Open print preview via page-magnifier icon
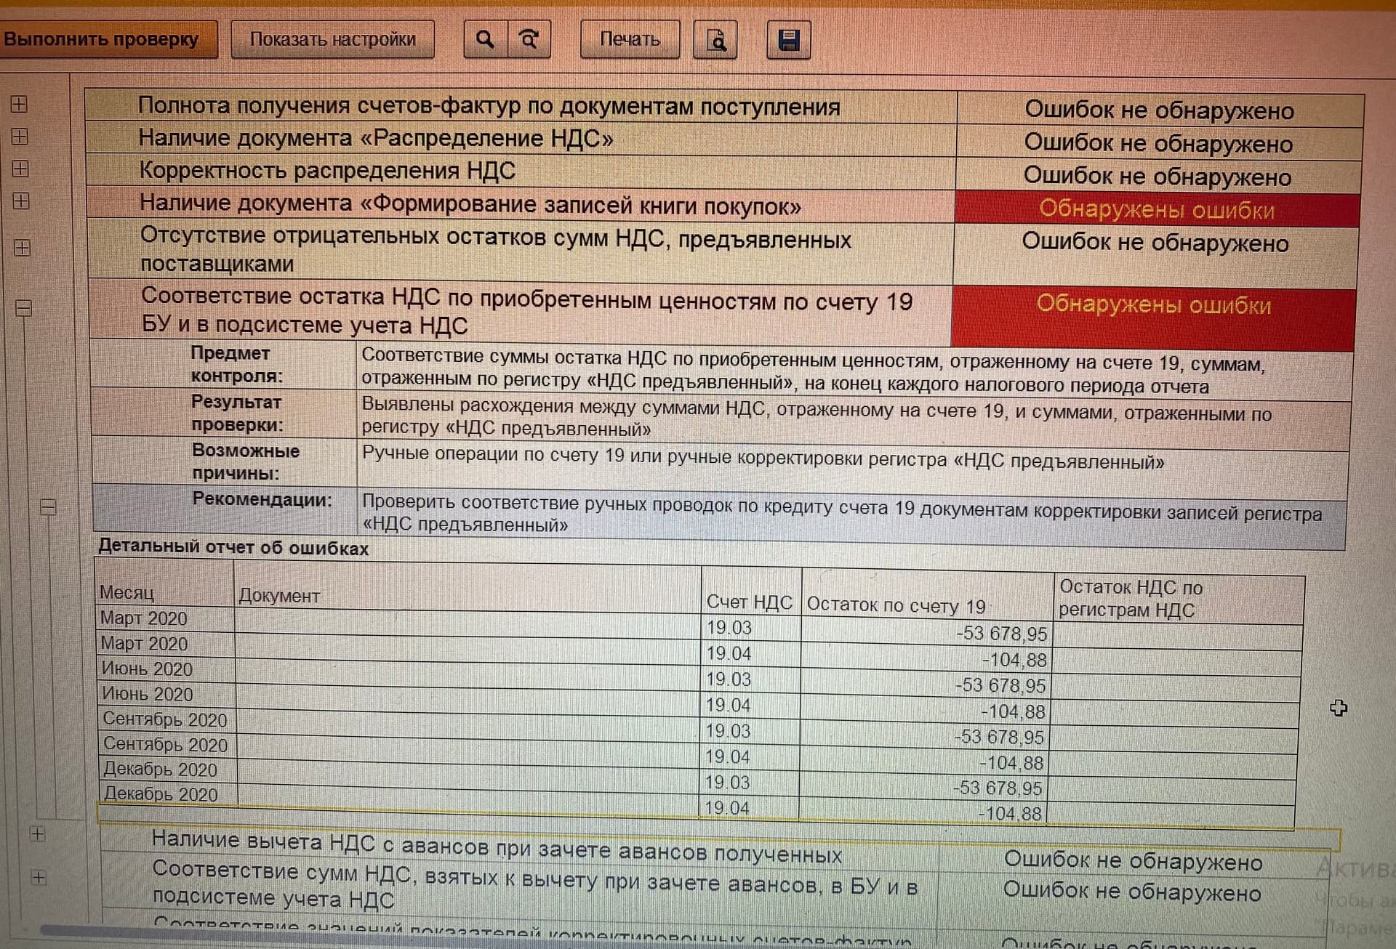Screen dimensions: 1396x949 click(x=716, y=41)
